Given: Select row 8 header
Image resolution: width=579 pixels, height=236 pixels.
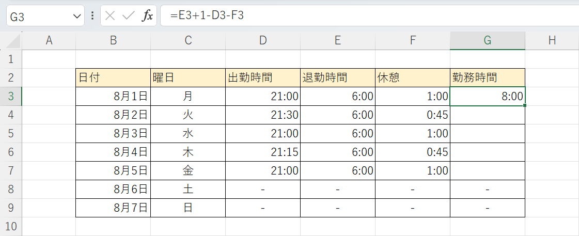Looking at the screenshot, I should pyautogui.click(x=11, y=189).
